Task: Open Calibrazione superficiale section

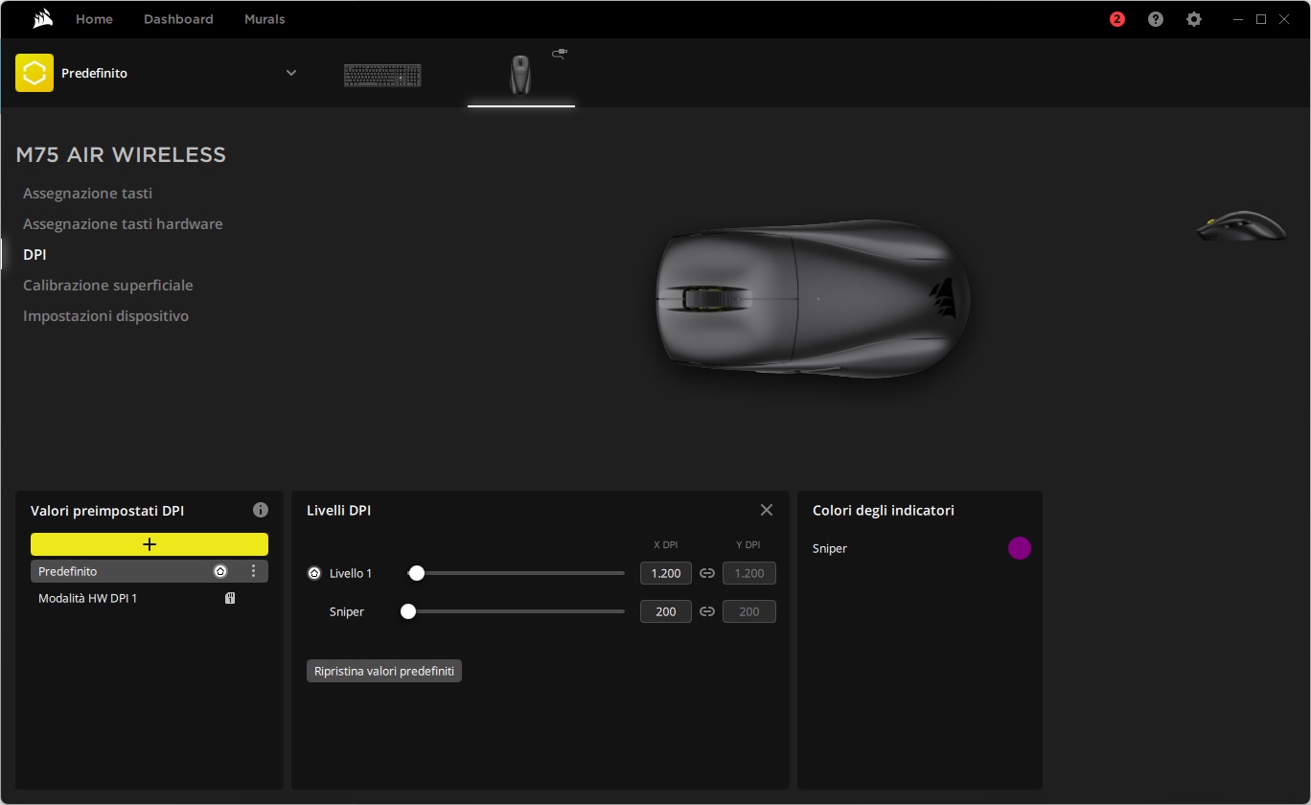Action: tap(108, 286)
